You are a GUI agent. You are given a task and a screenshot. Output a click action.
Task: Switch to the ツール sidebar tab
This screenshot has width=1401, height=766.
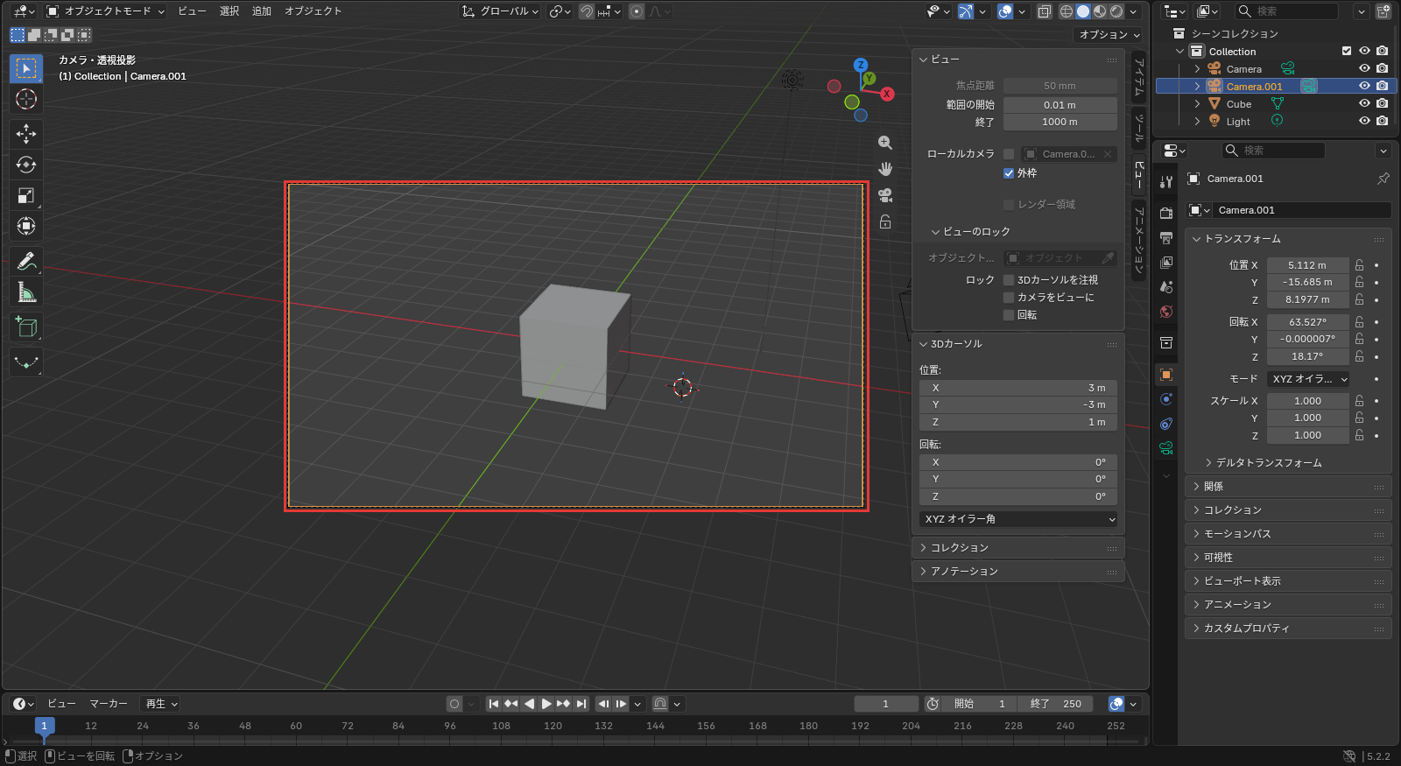1139,129
